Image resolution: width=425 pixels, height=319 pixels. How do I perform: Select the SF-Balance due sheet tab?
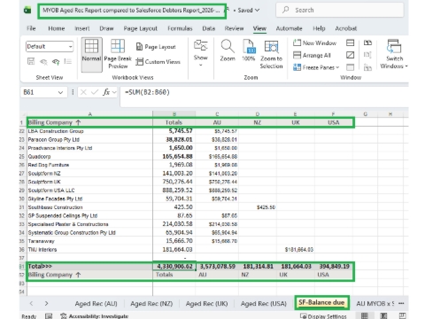tap(321, 302)
